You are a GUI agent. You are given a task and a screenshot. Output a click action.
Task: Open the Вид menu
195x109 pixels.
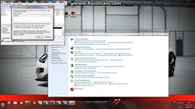14,4
